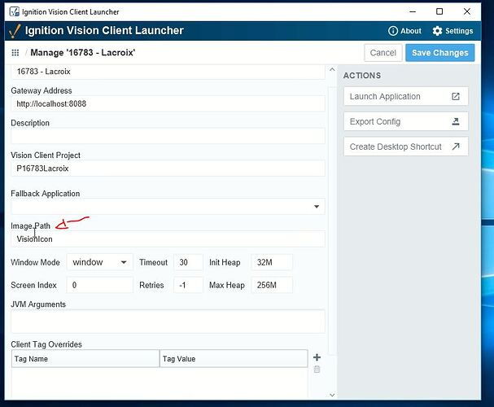Cancel the application changes
Screen dimensions: 494x407
pyautogui.click(x=383, y=53)
